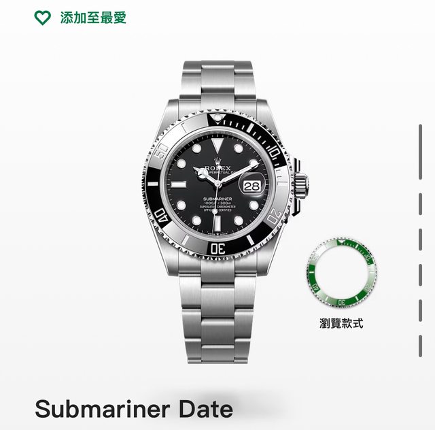The width and height of the screenshot is (435, 430).
Task: Click the 添加至最愛 text link
Action: [93, 18]
